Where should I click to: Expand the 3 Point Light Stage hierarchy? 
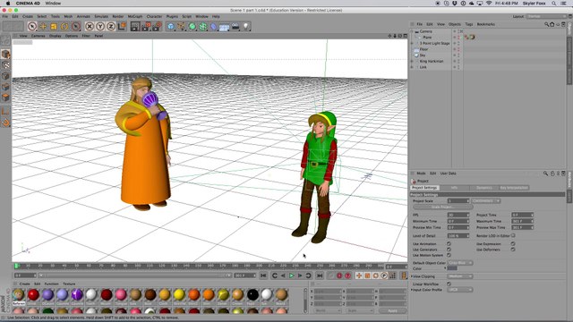[412, 43]
